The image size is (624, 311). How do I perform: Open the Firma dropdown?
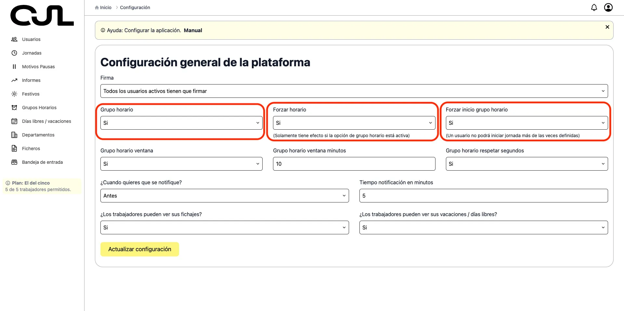pos(354,91)
